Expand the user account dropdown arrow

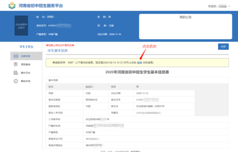(x=230, y=6)
